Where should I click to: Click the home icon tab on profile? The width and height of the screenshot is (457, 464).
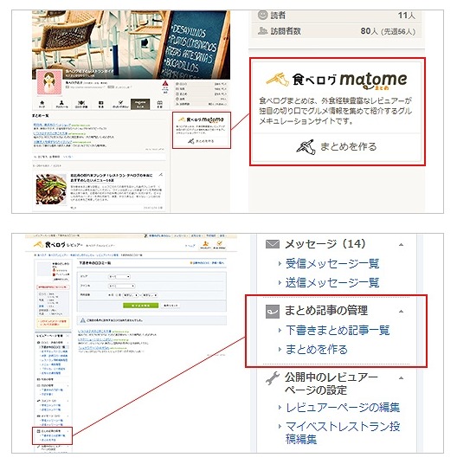(x=42, y=104)
